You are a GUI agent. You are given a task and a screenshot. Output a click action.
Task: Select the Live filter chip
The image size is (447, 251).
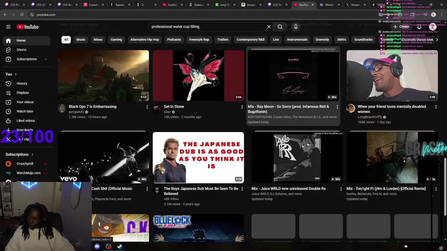(x=276, y=39)
